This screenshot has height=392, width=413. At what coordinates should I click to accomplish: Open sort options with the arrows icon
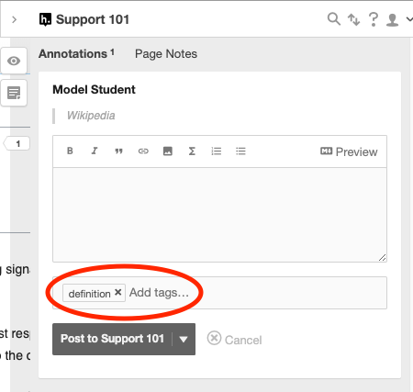pyautogui.click(x=353, y=19)
